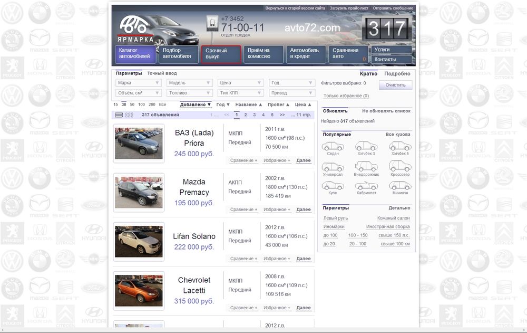Click Далее for Chevrolet Lacetti
Image resolution: width=527 pixels, height=333 pixels.
pyautogui.click(x=304, y=308)
